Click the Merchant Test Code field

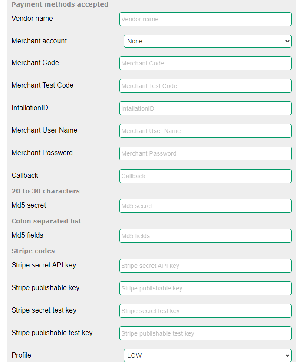pyautogui.click(x=205, y=86)
